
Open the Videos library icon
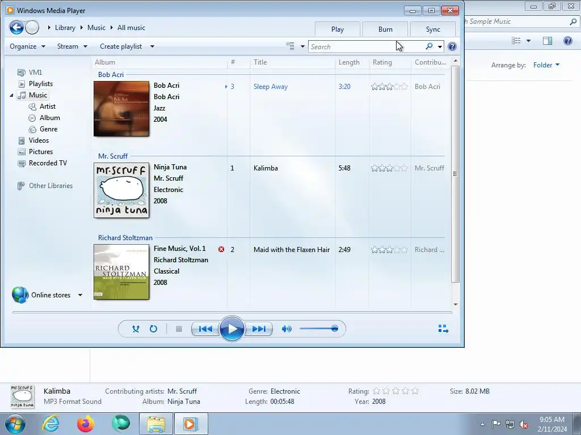point(22,140)
